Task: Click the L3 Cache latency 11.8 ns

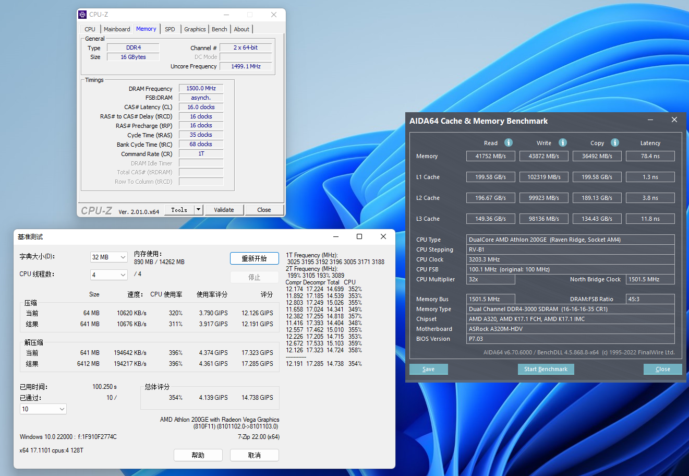Action: tap(650, 219)
